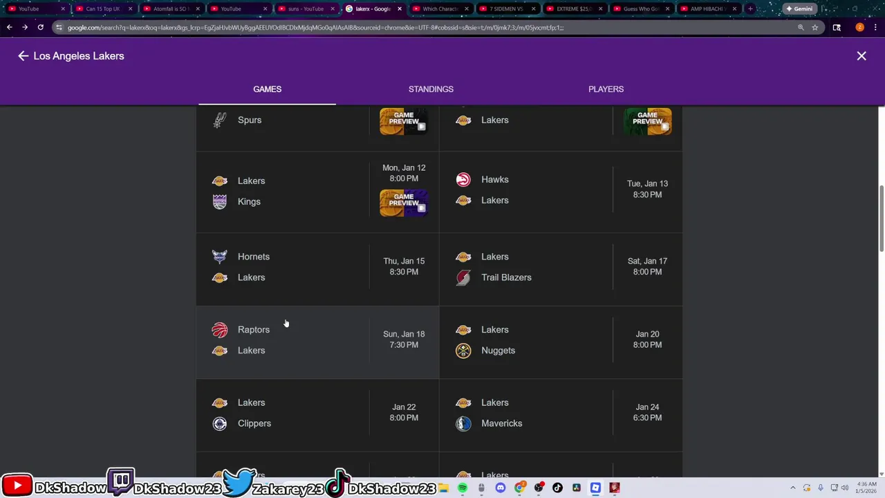Switch to the '7 SIDEMEN VS' tab
The height and width of the screenshot is (498, 885).
pyautogui.click(x=507, y=9)
